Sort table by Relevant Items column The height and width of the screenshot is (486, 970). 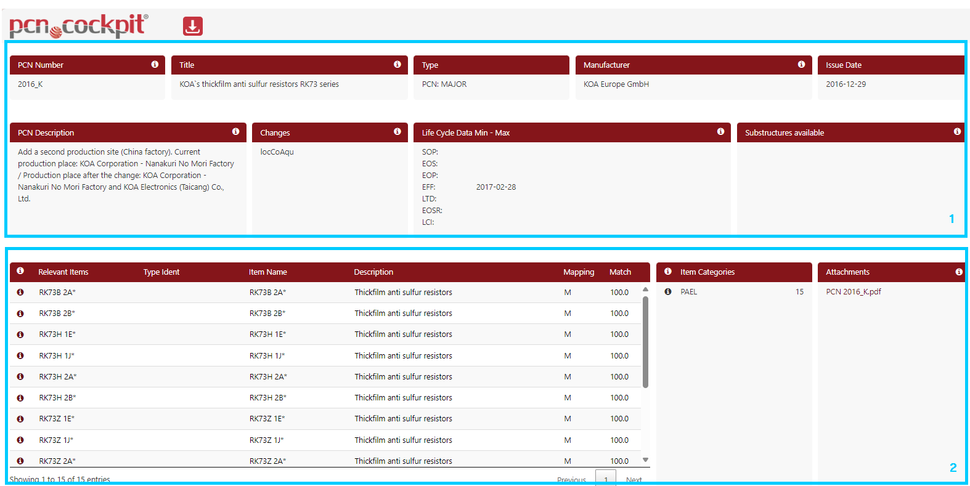[x=63, y=272]
